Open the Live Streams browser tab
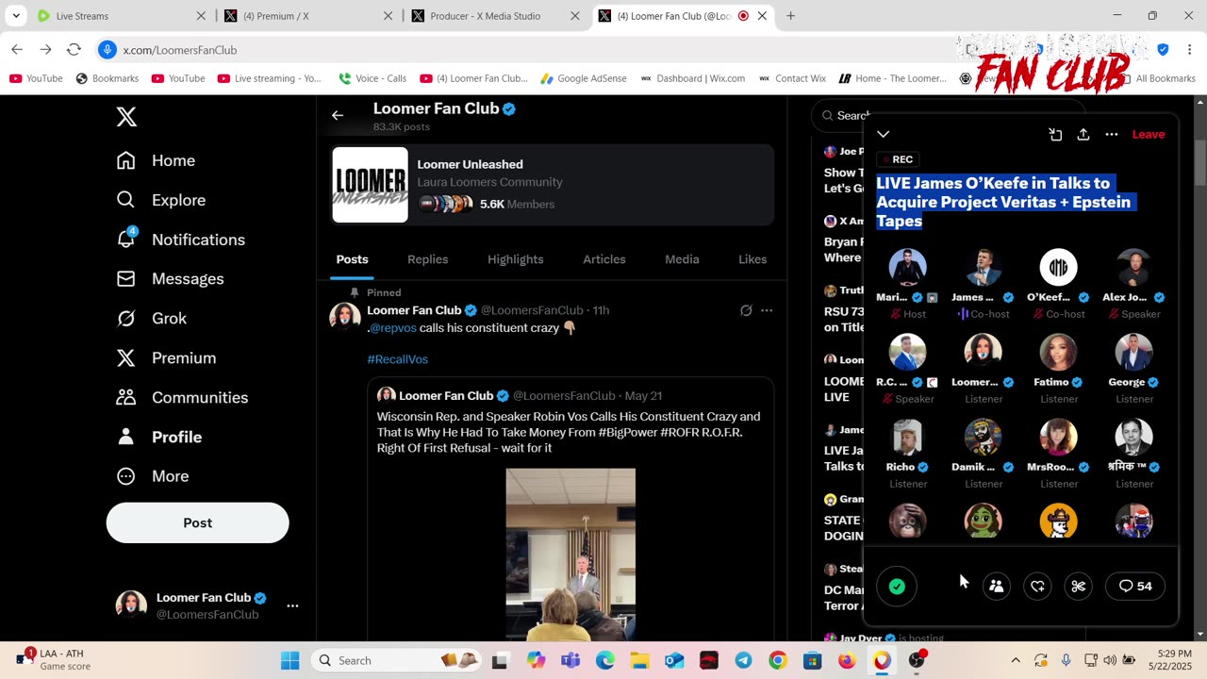The image size is (1207, 679). 121,16
